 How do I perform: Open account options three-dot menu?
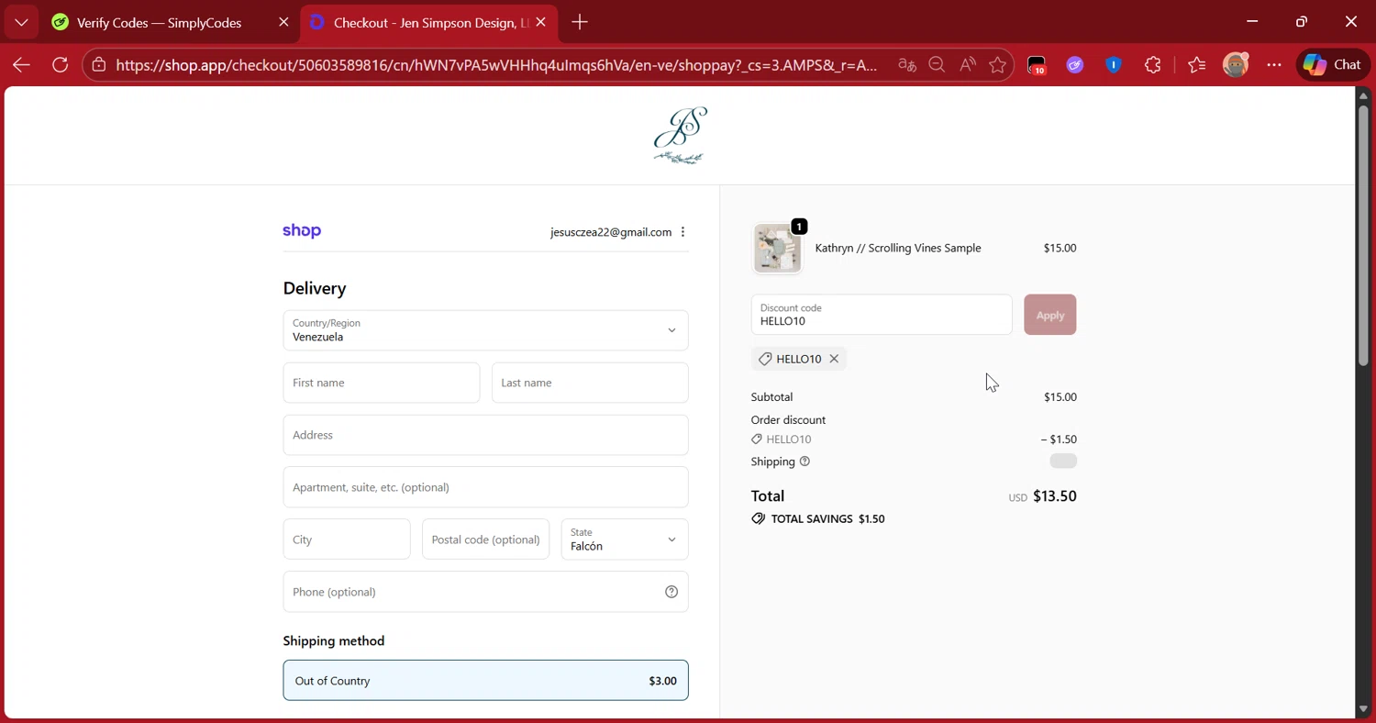pyautogui.click(x=682, y=232)
